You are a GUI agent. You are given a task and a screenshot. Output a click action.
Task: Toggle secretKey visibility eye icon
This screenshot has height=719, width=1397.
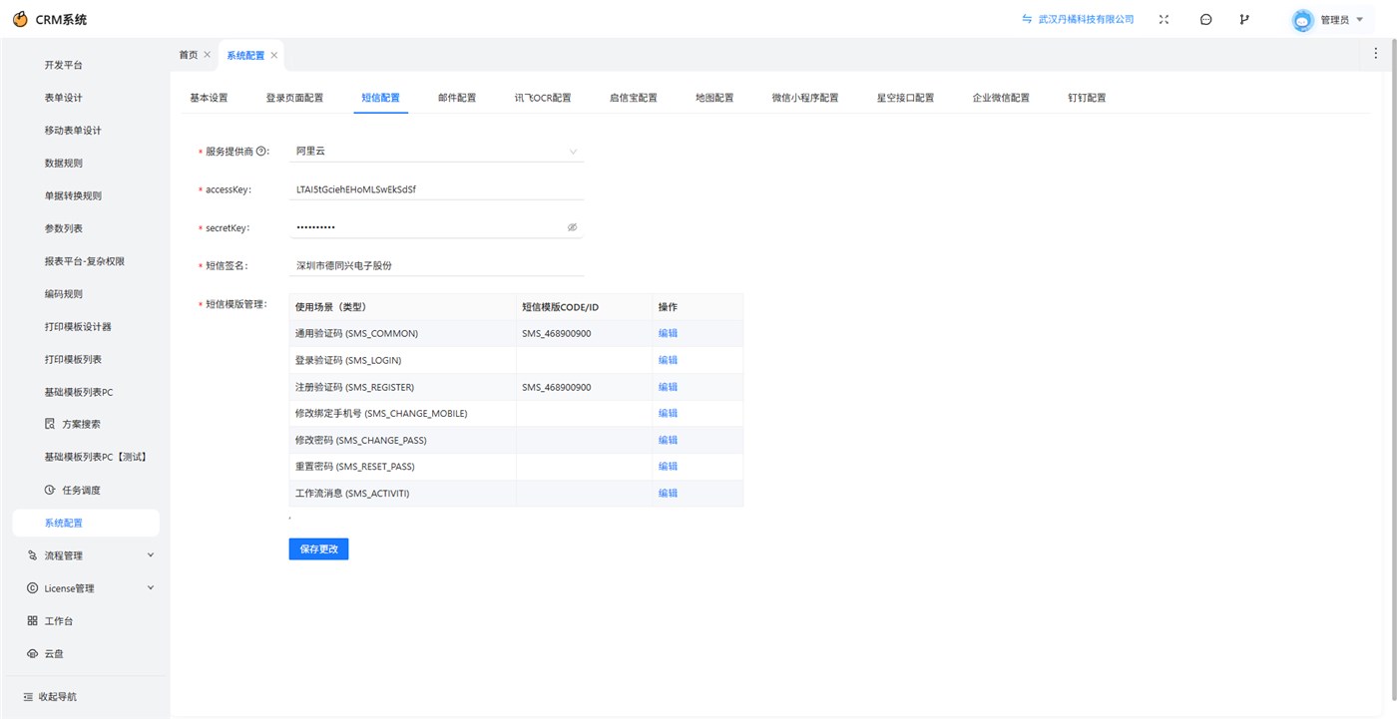tap(573, 227)
